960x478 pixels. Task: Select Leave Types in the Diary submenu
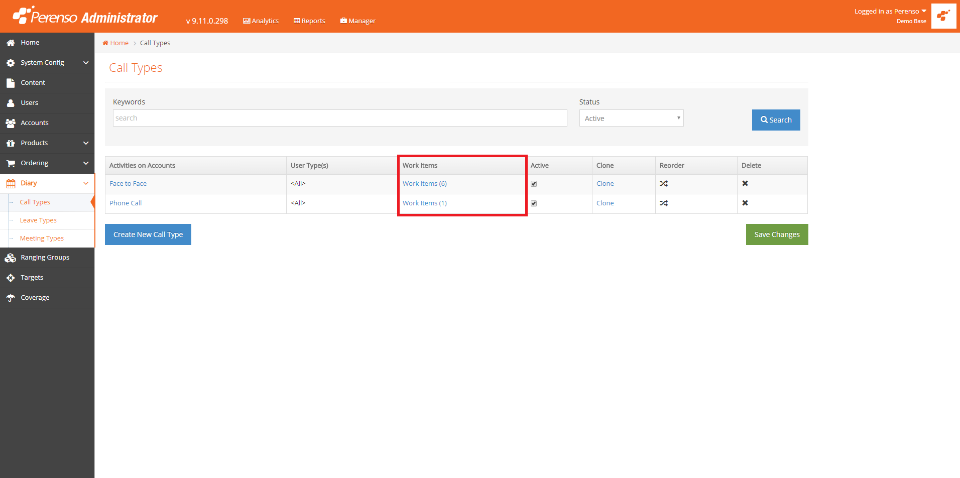[x=38, y=220]
